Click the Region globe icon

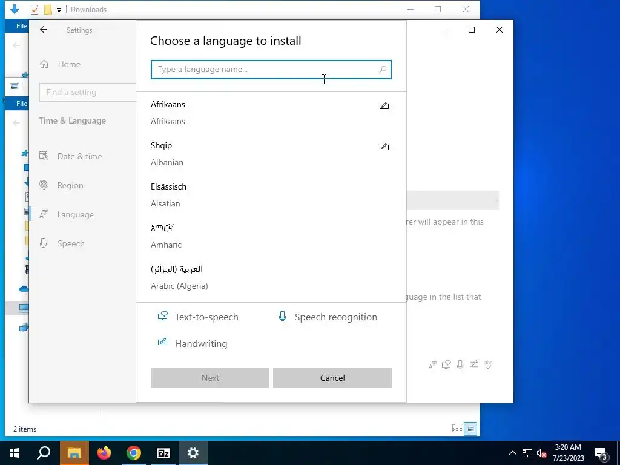point(44,185)
